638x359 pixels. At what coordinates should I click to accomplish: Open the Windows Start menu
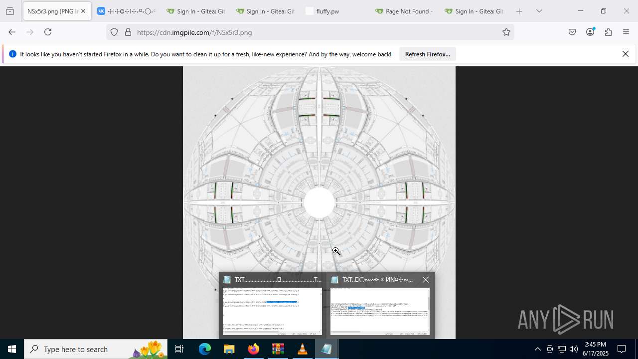12,349
